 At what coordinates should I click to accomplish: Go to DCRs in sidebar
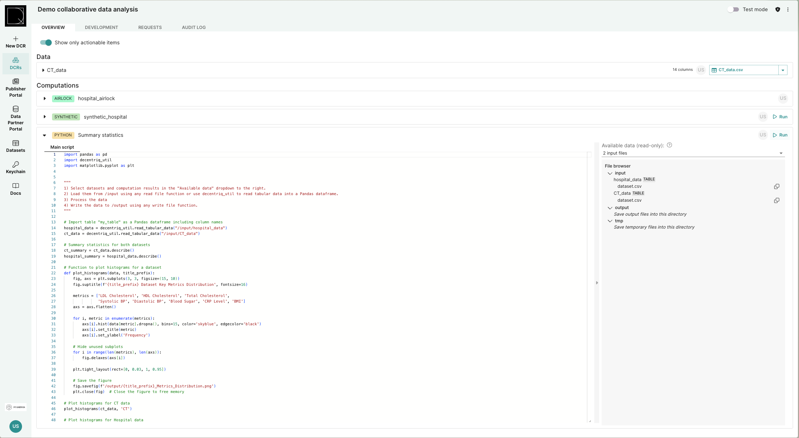16,64
